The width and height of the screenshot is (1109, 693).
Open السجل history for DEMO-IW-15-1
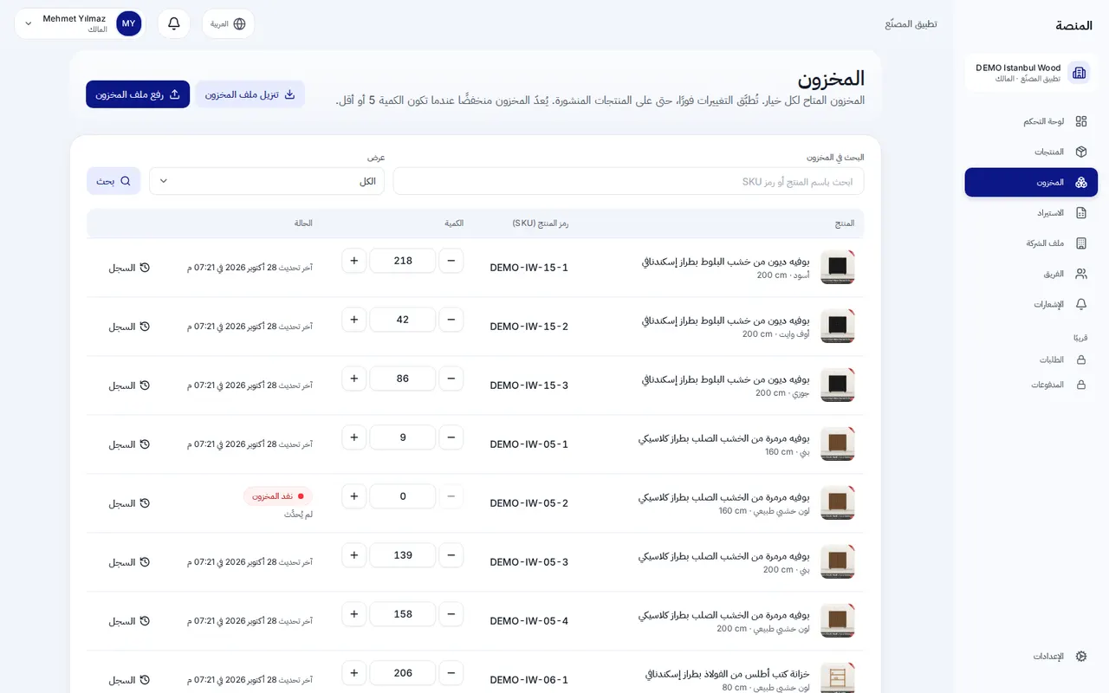pos(129,268)
